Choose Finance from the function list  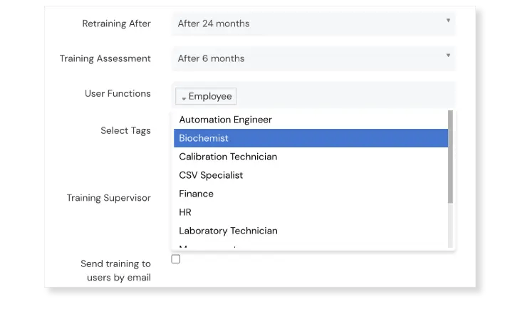coord(196,194)
